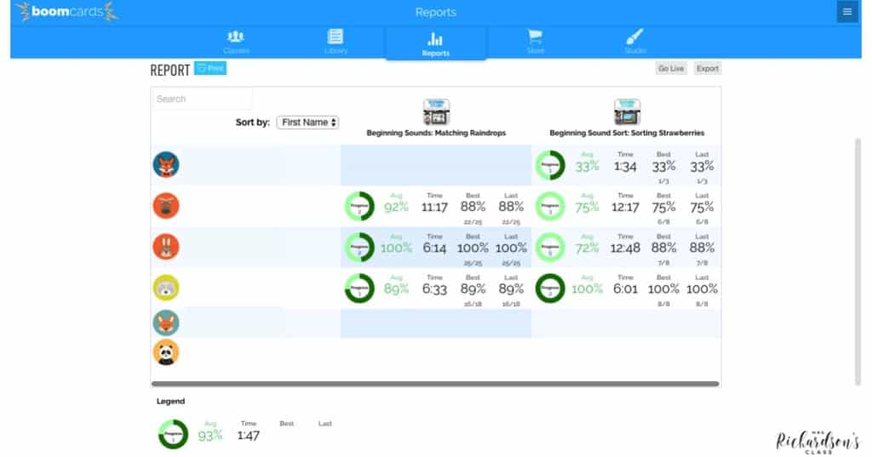The image size is (872, 457).
Task: Open the Sort by First Name dropdown
Action: (x=307, y=123)
